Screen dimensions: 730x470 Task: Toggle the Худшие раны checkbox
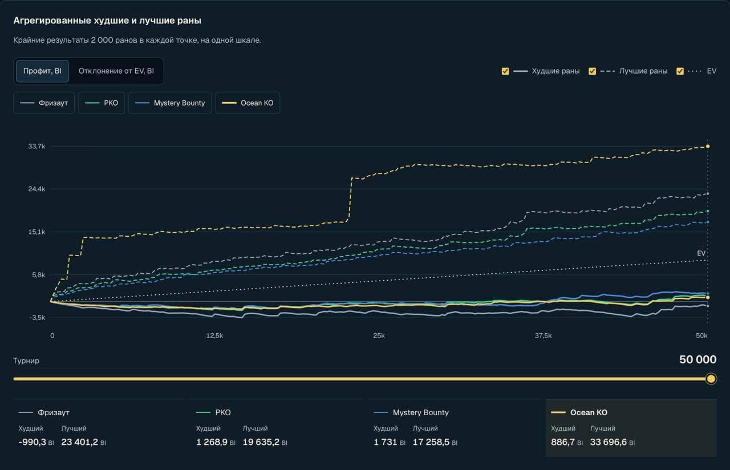(505, 71)
